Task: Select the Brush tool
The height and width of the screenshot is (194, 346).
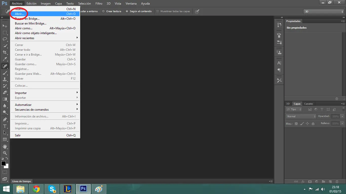Action: tap(5, 73)
